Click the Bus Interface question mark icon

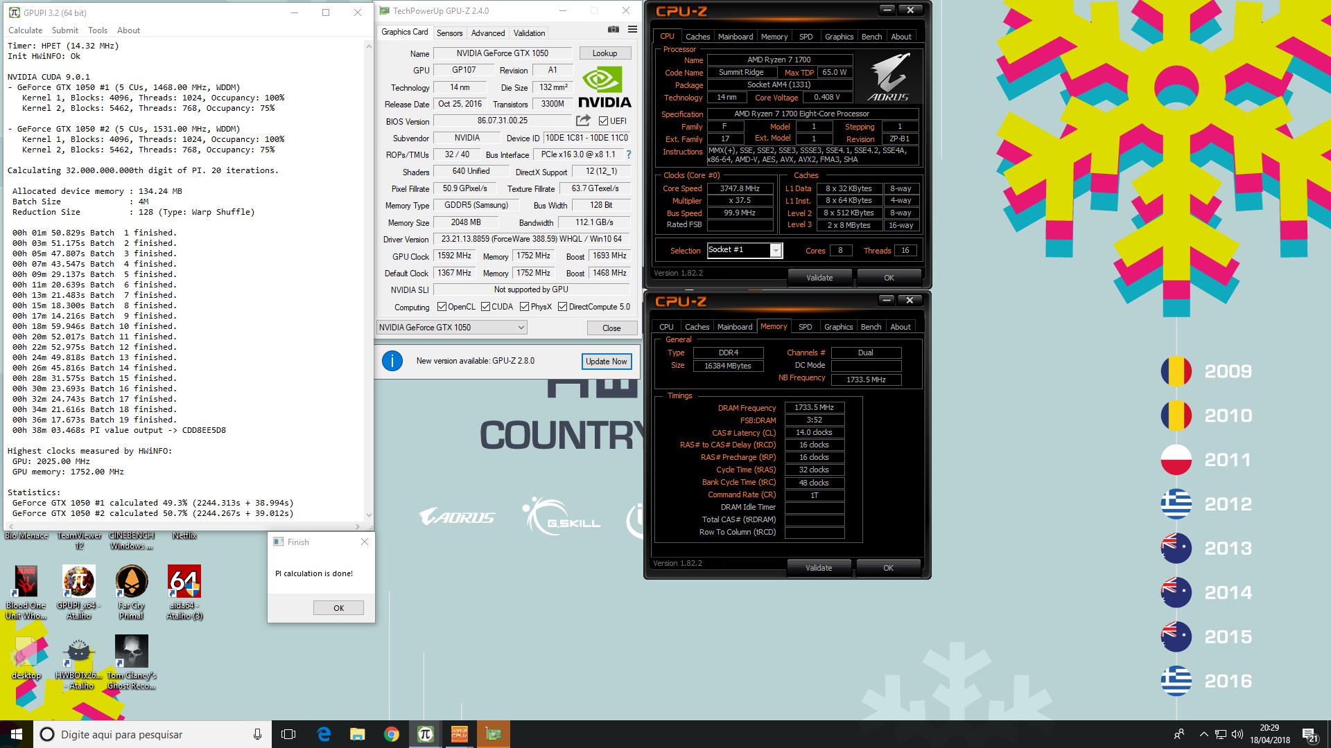[x=629, y=154]
